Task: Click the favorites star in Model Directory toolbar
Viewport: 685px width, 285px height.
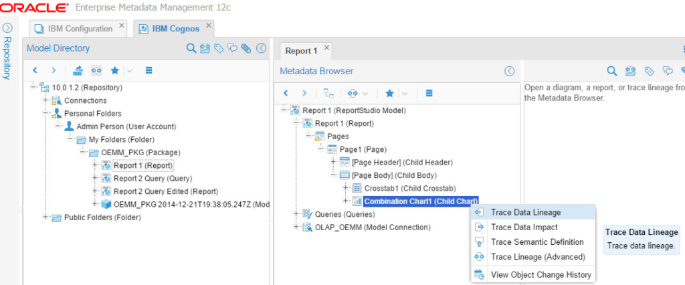Action: pos(115,70)
